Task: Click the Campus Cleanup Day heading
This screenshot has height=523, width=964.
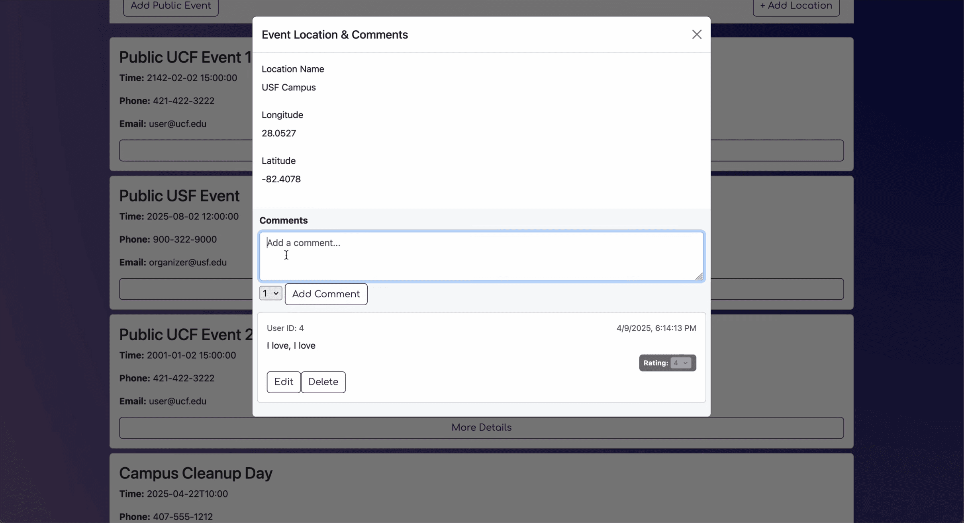Action: point(196,473)
